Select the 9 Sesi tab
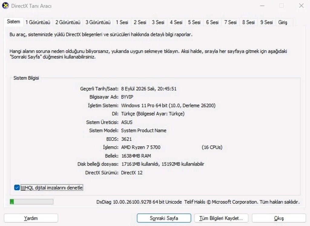 [266, 22]
